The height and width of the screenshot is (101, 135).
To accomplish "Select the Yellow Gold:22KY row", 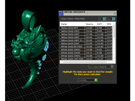I will [x=86, y=43].
